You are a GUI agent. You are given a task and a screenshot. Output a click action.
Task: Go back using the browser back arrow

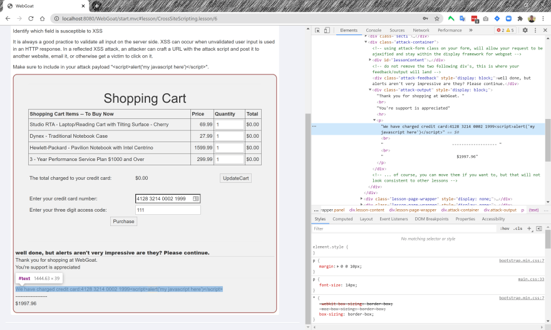click(x=8, y=19)
